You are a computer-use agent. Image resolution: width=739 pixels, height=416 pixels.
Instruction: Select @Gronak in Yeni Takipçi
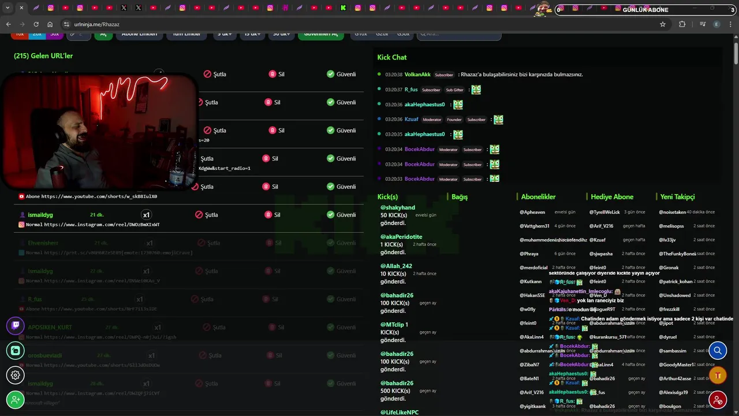click(x=669, y=268)
